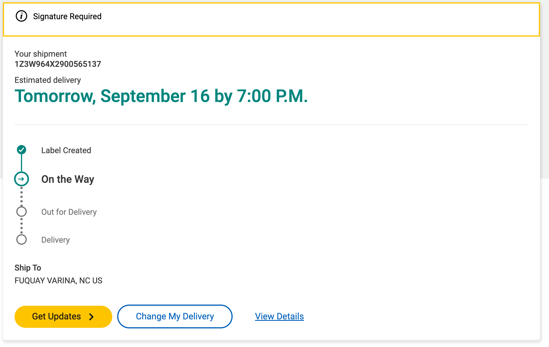Image resolution: width=549 pixels, height=347 pixels.
Task: Open the View Details link
Action: click(x=279, y=316)
